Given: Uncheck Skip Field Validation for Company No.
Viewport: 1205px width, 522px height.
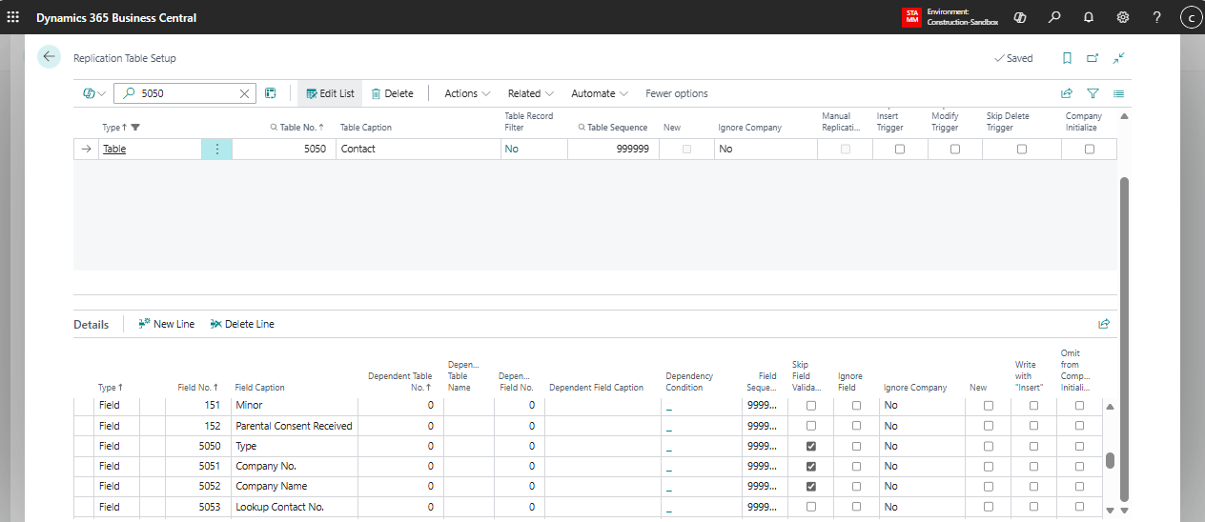Looking at the screenshot, I should (x=811, y=467).
